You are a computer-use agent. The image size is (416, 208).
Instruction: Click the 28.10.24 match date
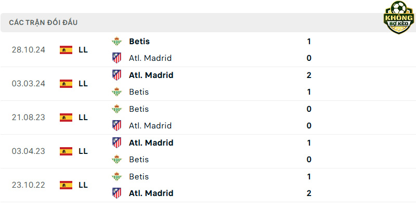pyautogui.click(x=29, y=50)
